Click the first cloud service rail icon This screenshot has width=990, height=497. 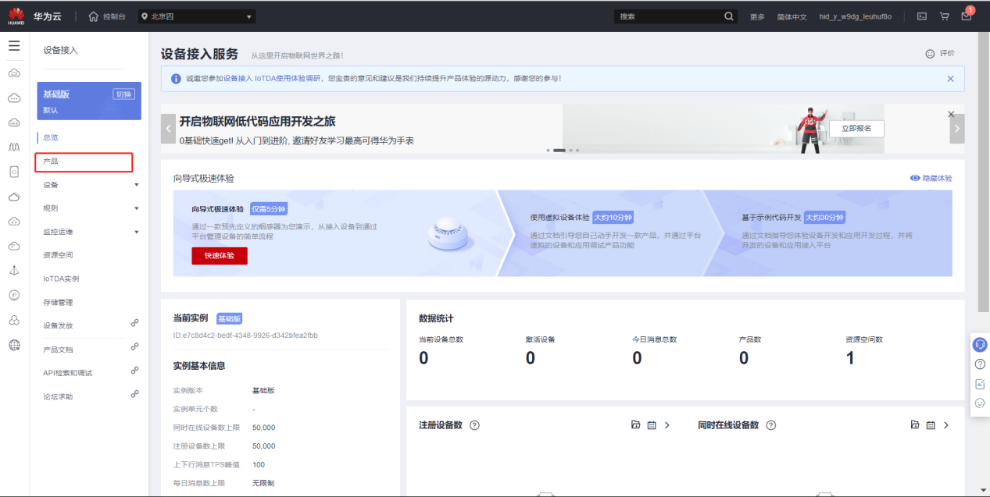(x=14, y=73)
